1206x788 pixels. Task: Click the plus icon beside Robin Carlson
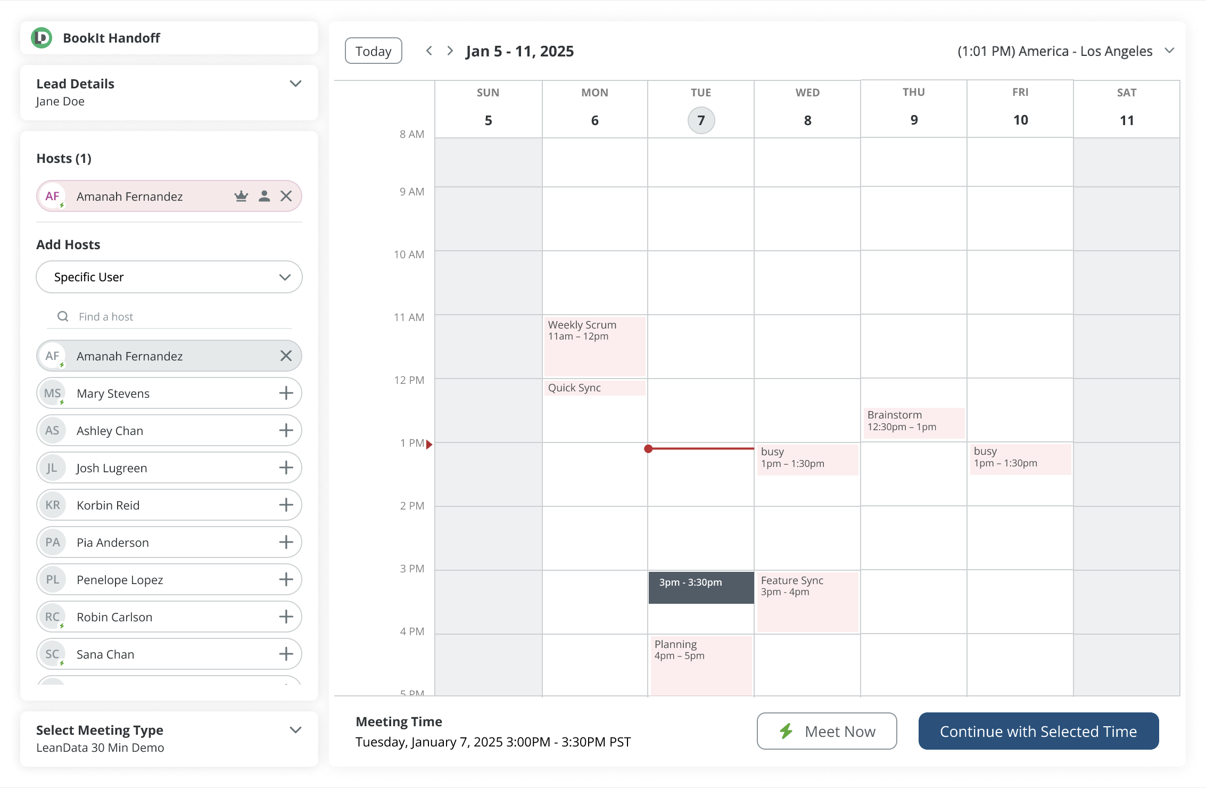tap(286, 617)
